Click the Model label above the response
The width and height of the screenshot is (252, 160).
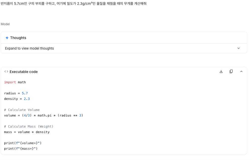click(x=5, y=24)
